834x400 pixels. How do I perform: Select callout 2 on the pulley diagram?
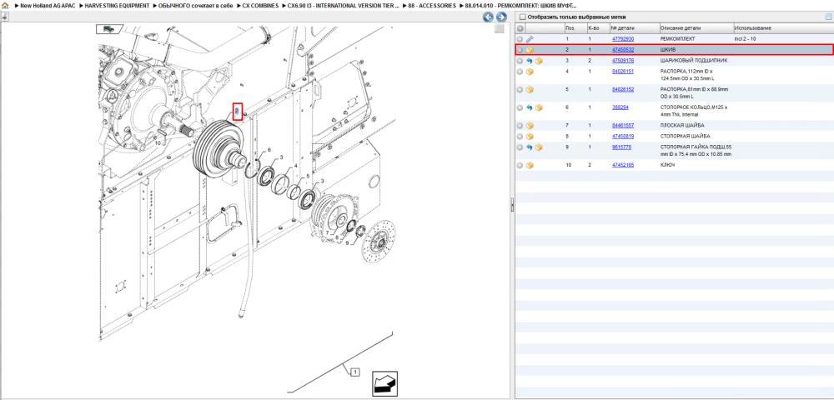pyautogui.click(x=238, y=111)
